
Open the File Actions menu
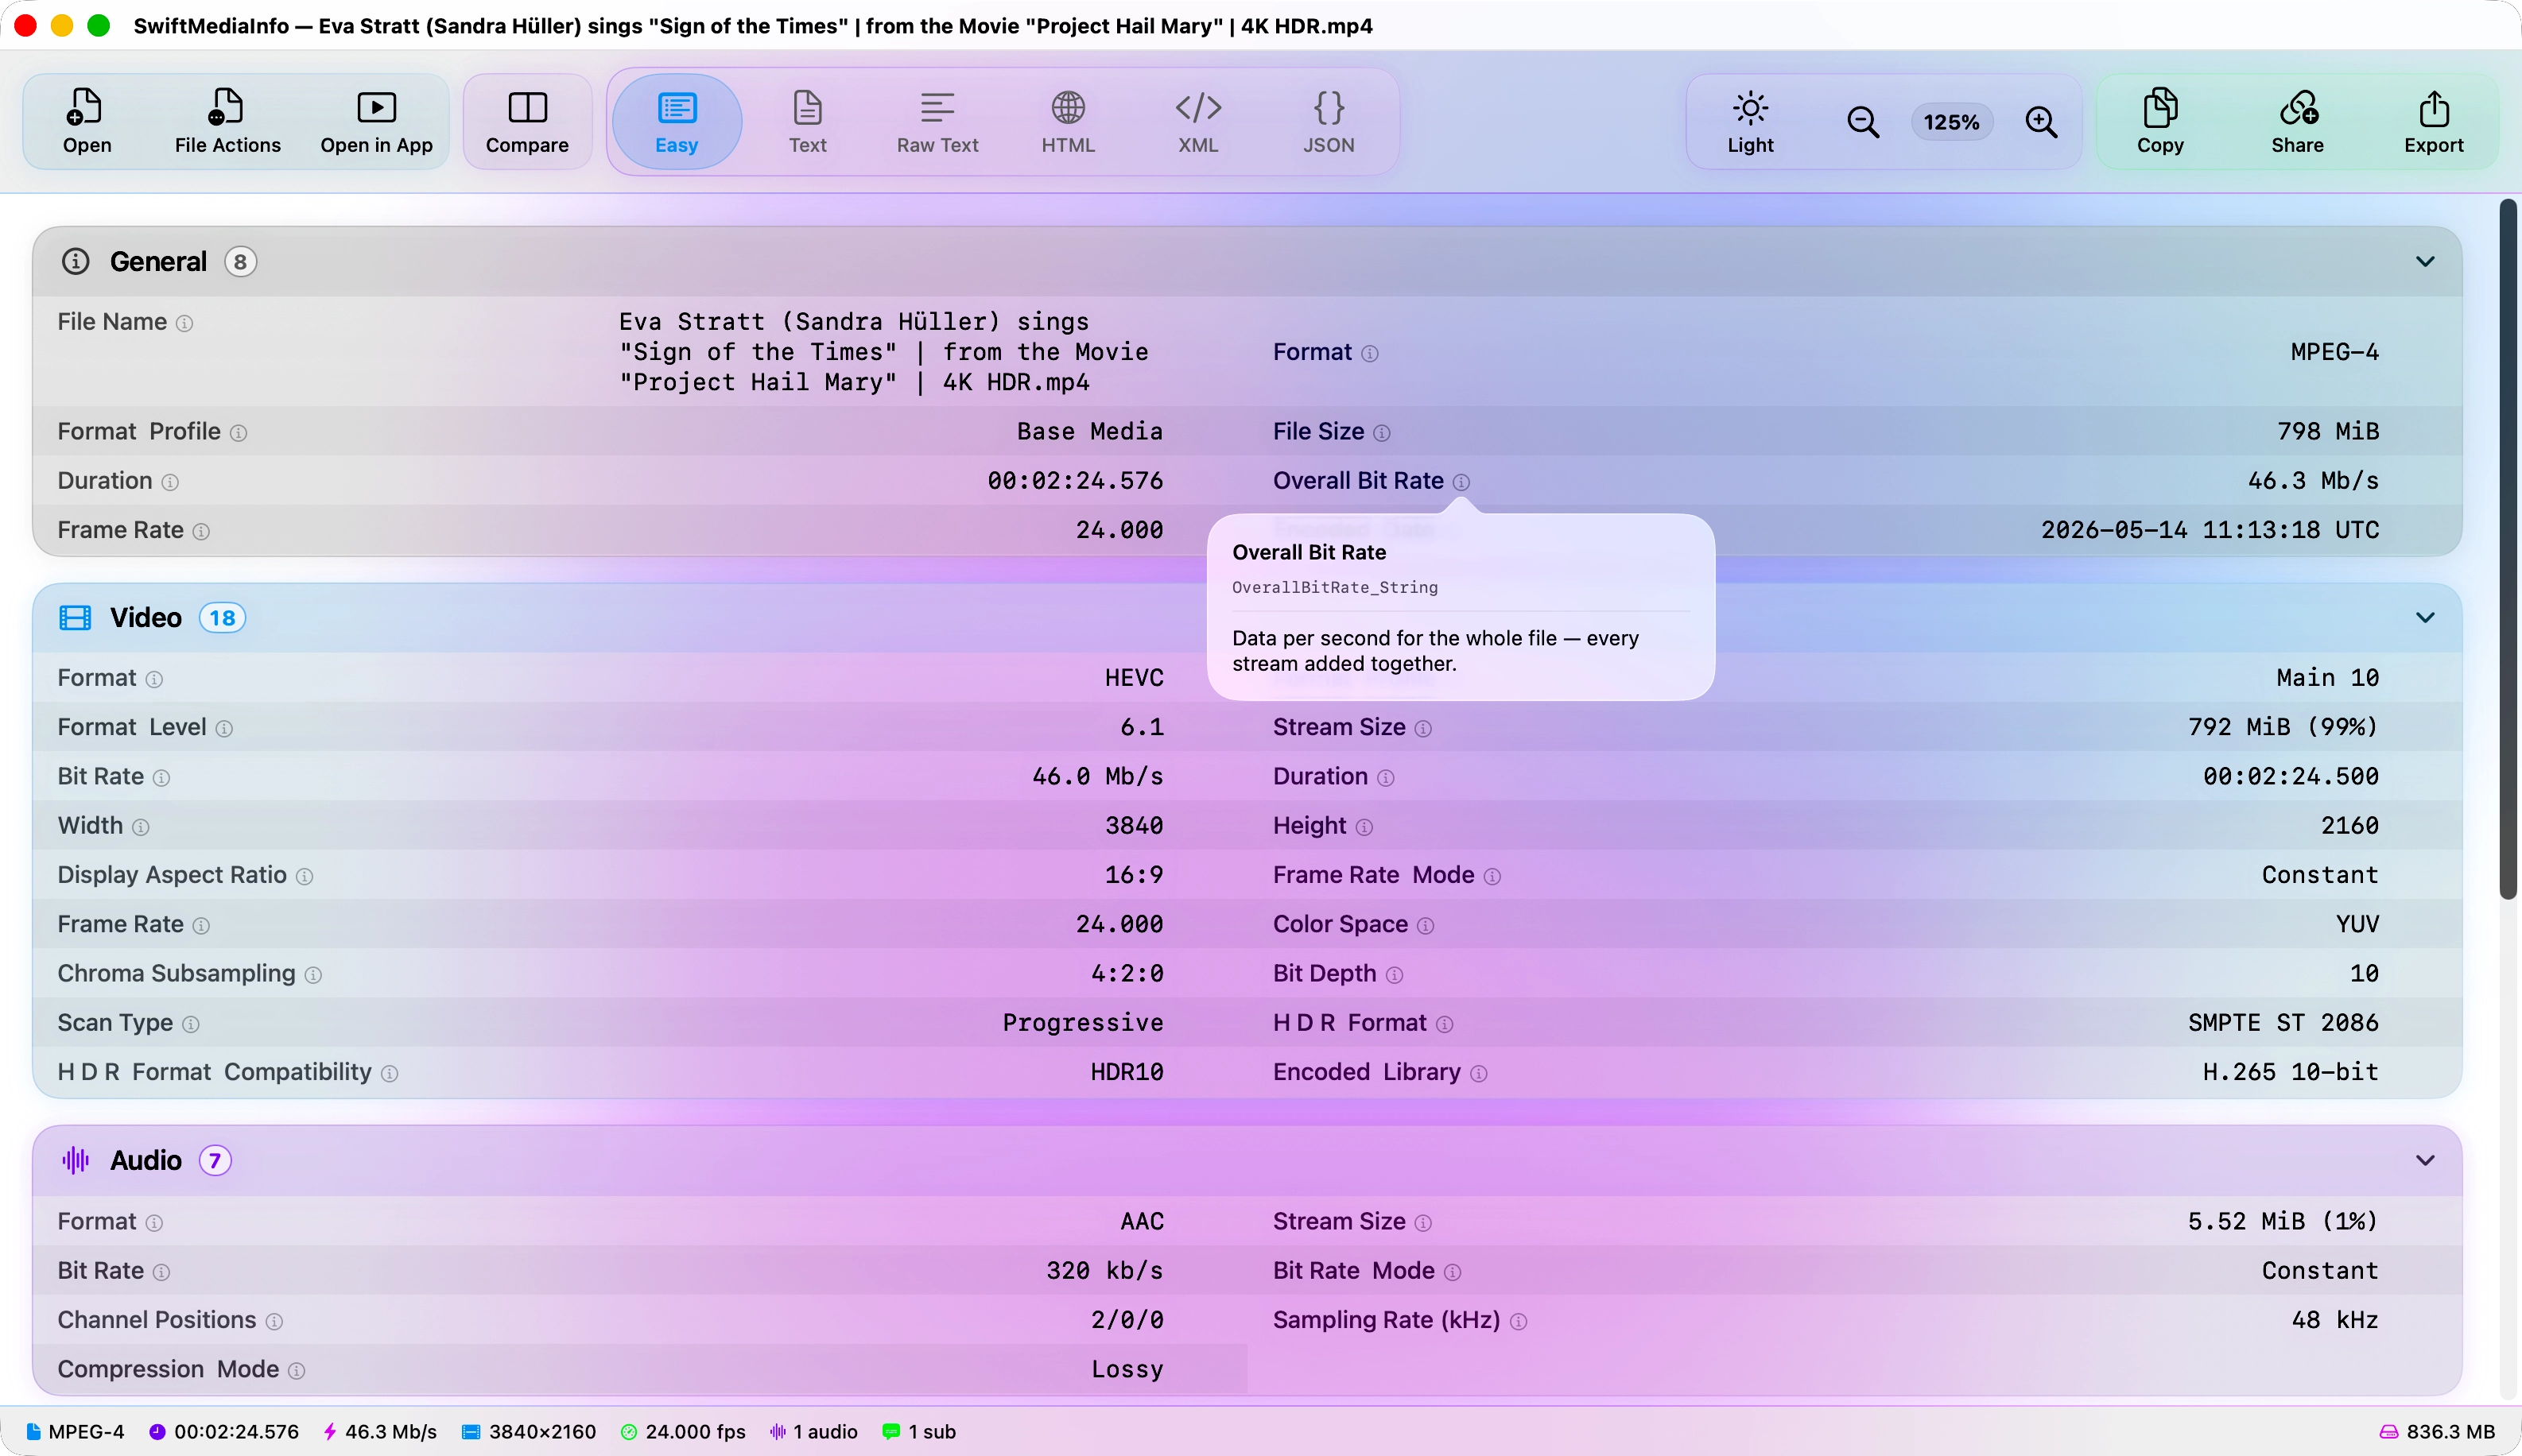(x=227, y=121)
